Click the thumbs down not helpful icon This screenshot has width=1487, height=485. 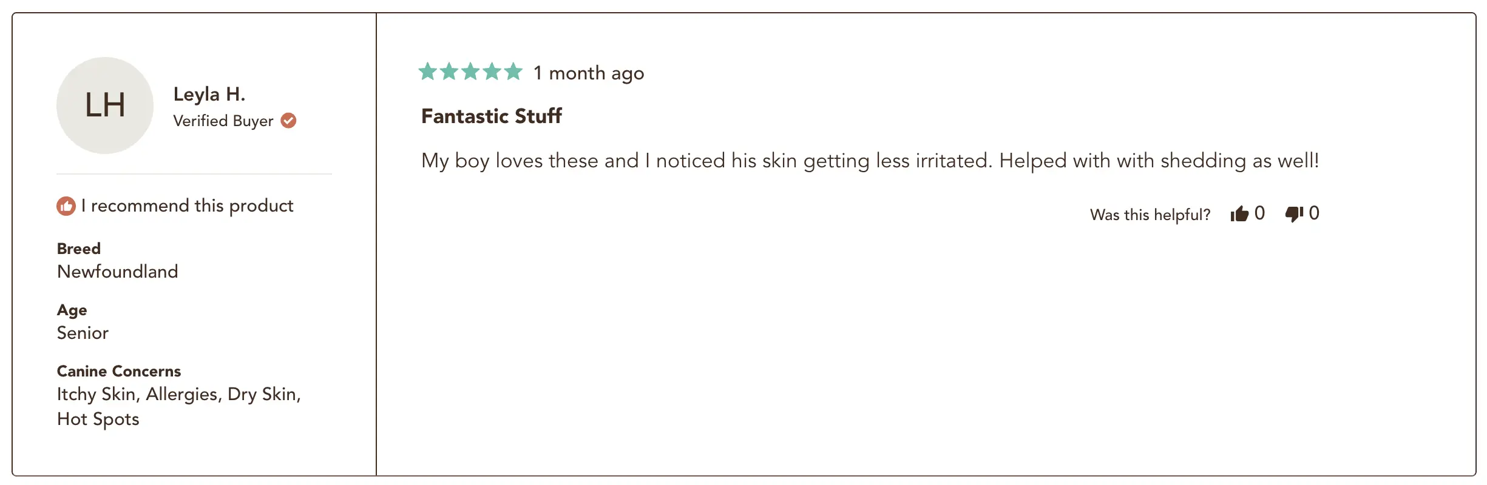[x=1294, y=213]
